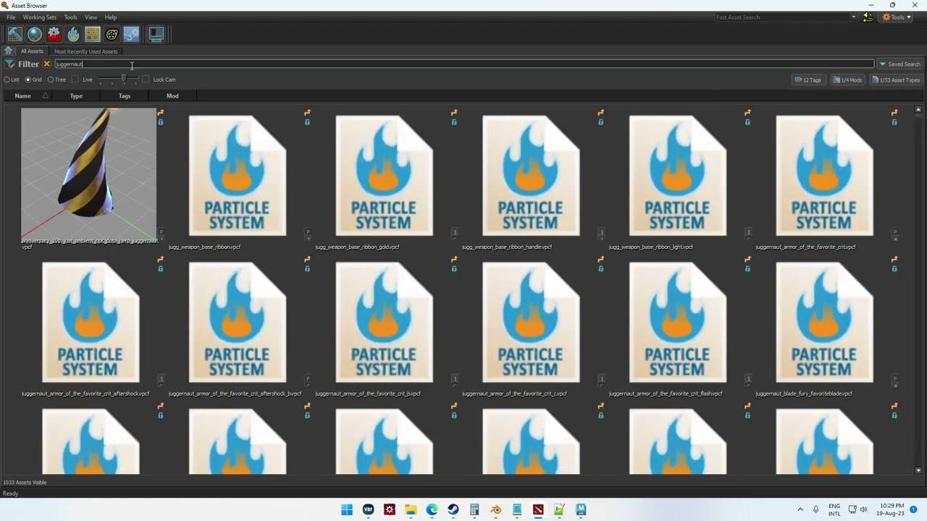Open the Model Editor gear icon

point(54,34)
